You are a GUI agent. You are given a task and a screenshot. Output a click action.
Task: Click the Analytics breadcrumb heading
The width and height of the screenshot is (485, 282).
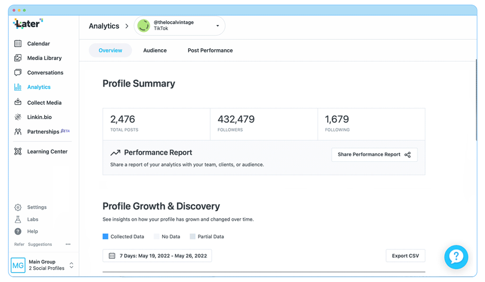104,26
